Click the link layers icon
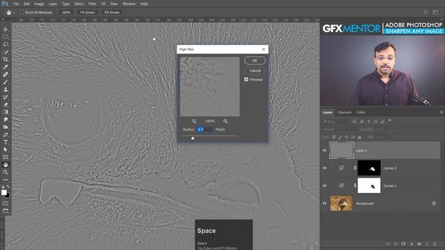 [x=388, y=244]
